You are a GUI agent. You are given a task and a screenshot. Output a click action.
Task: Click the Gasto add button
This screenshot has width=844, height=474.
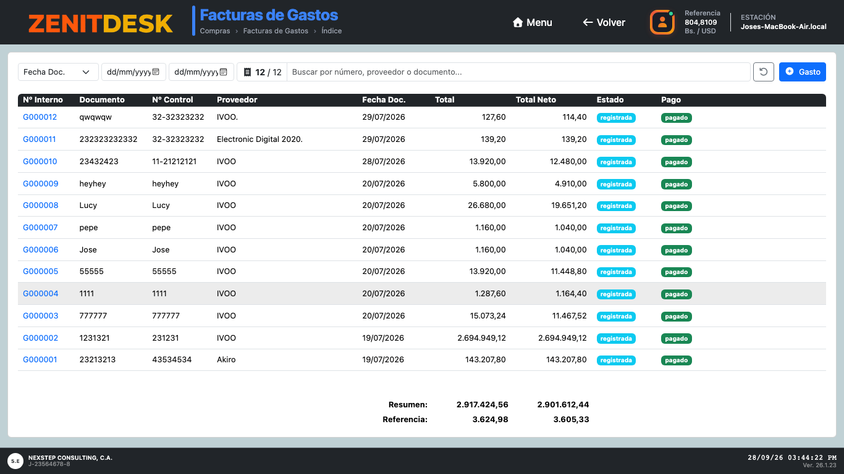(x=802, y=72)
